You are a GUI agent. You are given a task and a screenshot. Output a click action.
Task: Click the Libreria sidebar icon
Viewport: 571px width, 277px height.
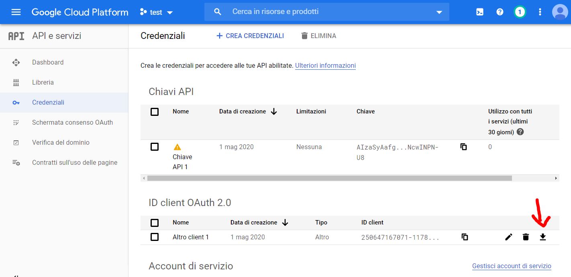point(16,83)
